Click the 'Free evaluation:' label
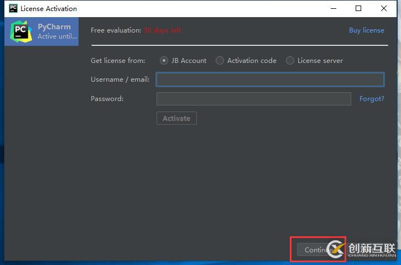 (116, 30)
